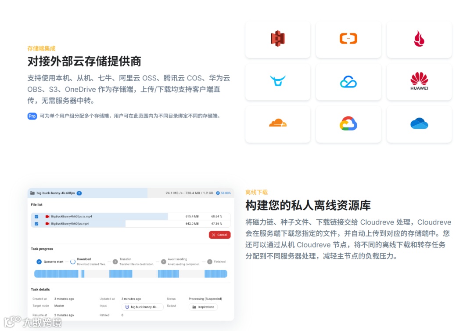
Task: Click the folder icon in Inspirations output chip
Action: [x=194, y=307]
